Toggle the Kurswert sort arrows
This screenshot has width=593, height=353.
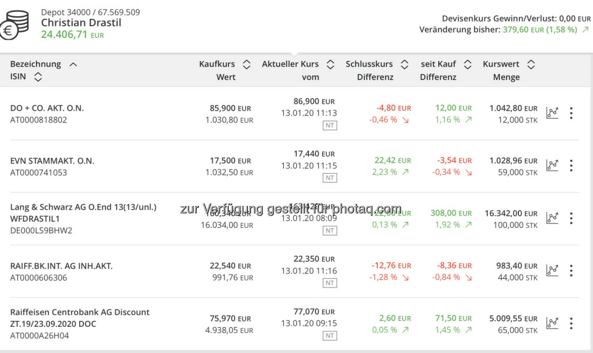(x=531, y=64)
